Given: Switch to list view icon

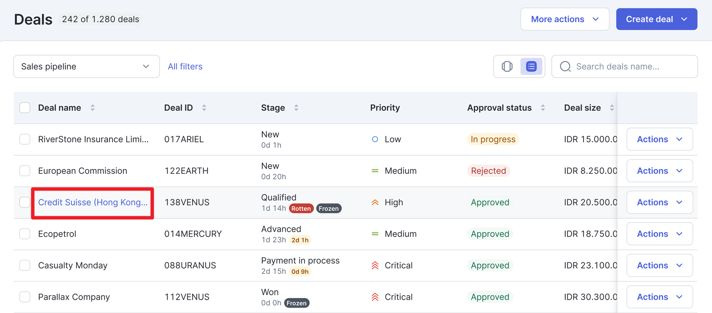Looking at the screenshot, I should (531, 66).
